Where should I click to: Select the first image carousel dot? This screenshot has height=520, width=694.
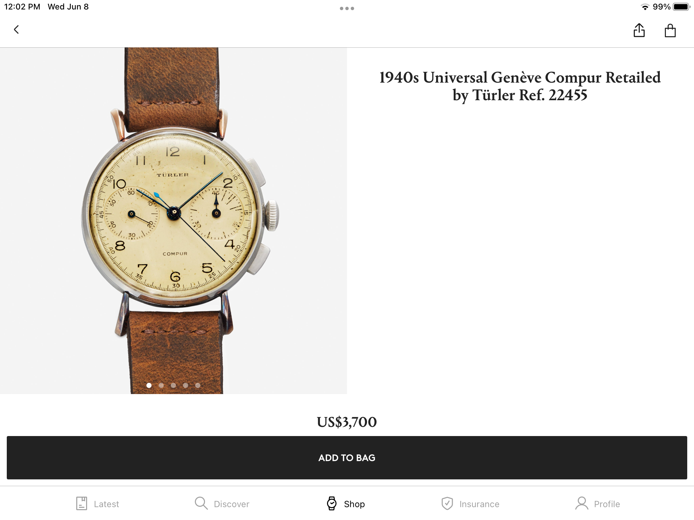[149, 385]
